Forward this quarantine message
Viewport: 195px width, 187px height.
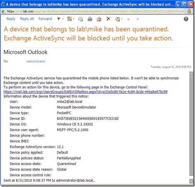(x=45, y=19)
